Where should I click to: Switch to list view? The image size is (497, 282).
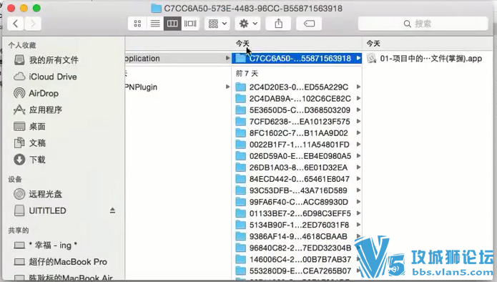(x=155, y=24)
